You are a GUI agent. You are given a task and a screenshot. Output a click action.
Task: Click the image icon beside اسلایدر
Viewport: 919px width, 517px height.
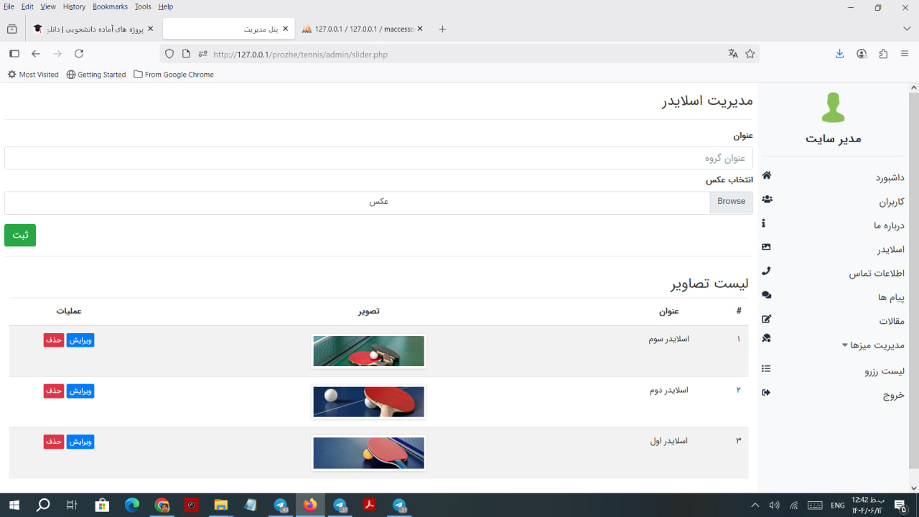tap(766, 247)
